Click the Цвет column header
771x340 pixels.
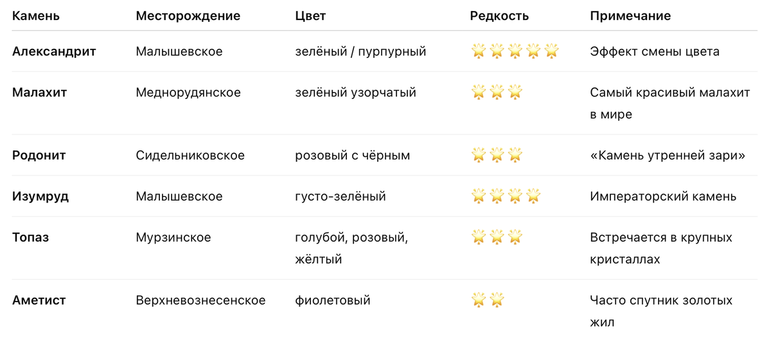pyautogui.click(x=310, y=16)
